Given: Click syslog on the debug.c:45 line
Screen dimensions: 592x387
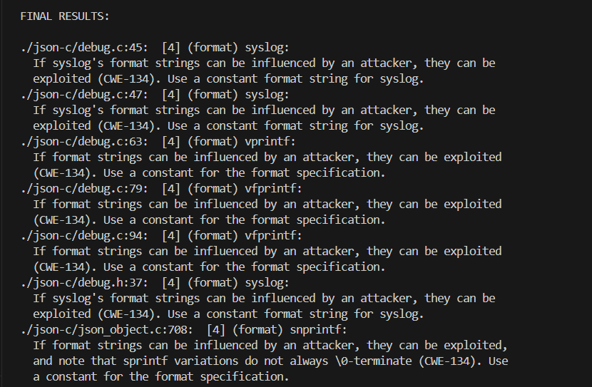Looking at the screenshot, I should click(x=265, y=48).
